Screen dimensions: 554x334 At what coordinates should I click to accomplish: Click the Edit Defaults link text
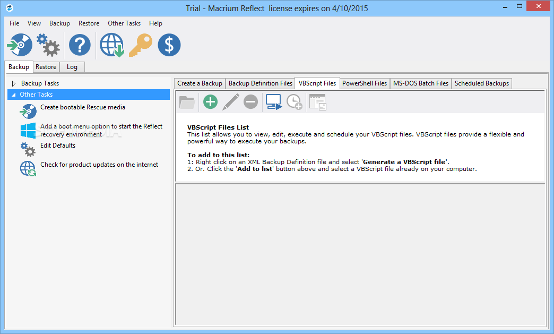[x=58, y=145]
